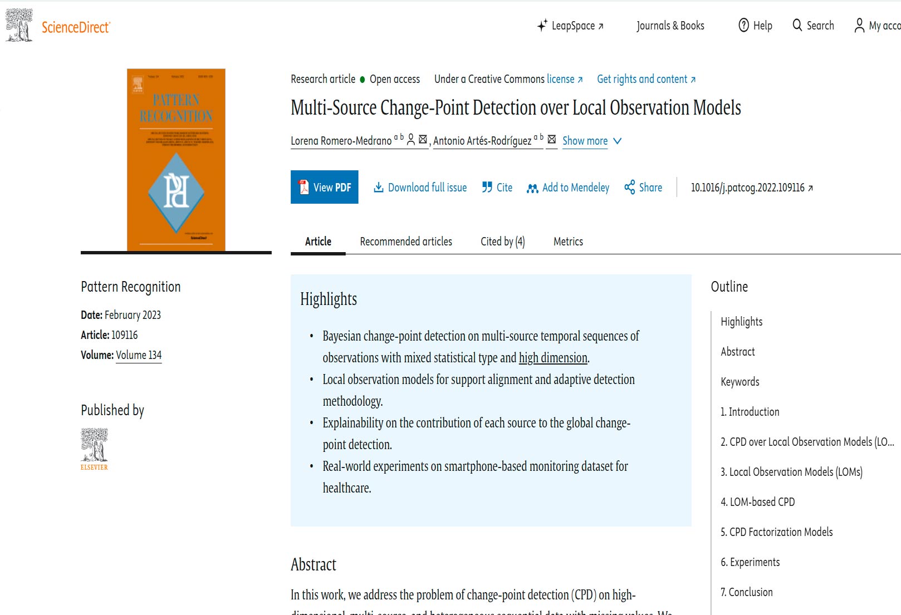Click envelope icon next to Lorena Romero-Medrano
This screenshot has height=615, width=901.
pyautogui.click(x=423, y=140)
